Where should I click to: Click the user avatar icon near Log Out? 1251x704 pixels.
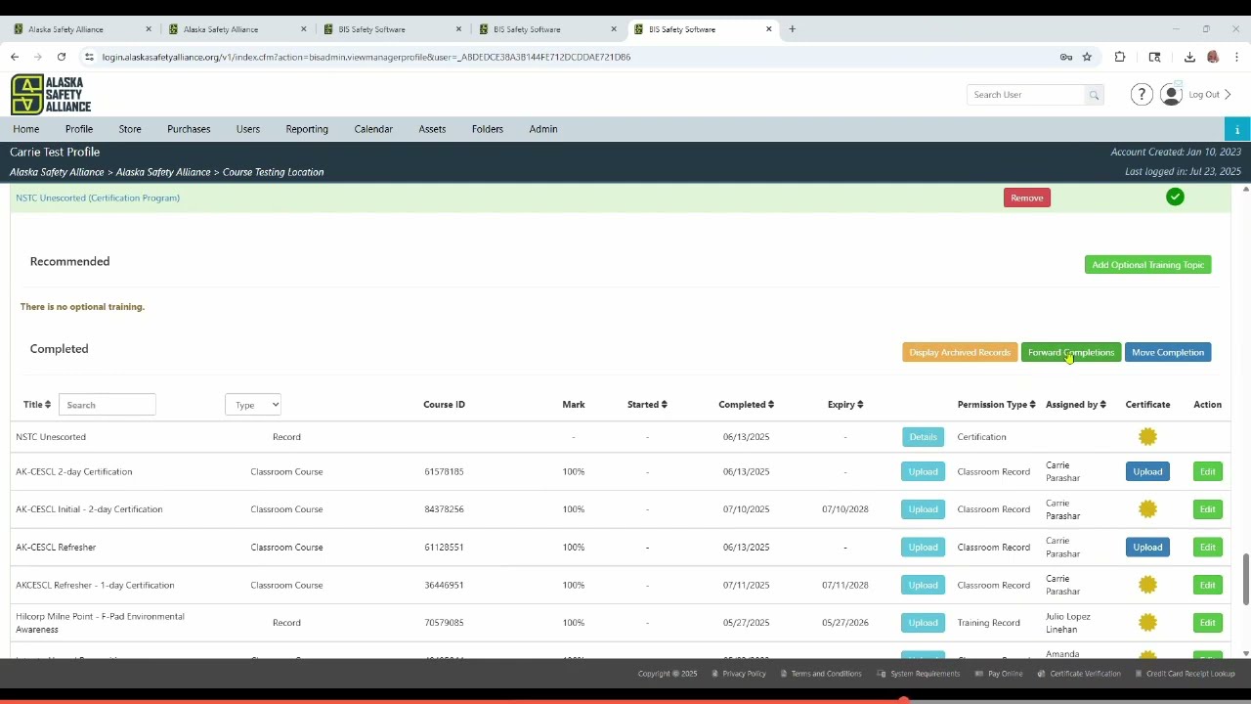(x=1171, y=95)
